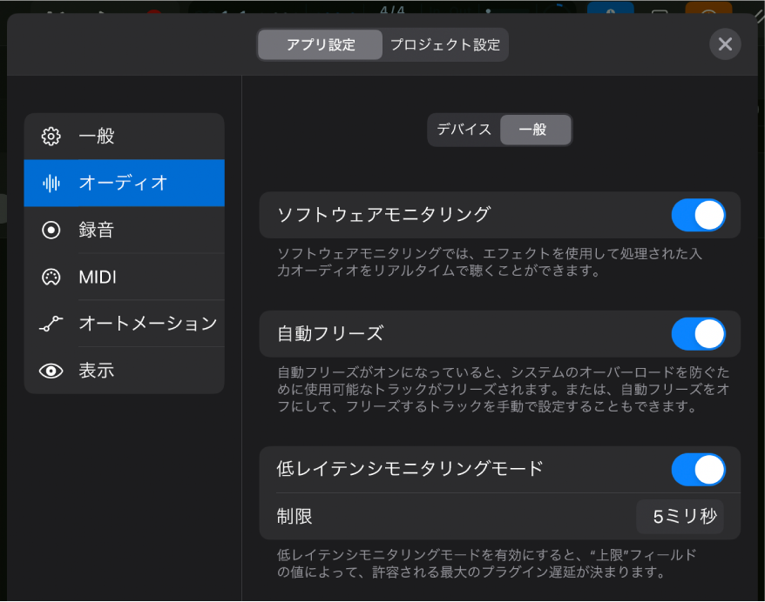Click the waveform icon beside オーディオ
Screen dimensions: 765x602
point(51,184)
